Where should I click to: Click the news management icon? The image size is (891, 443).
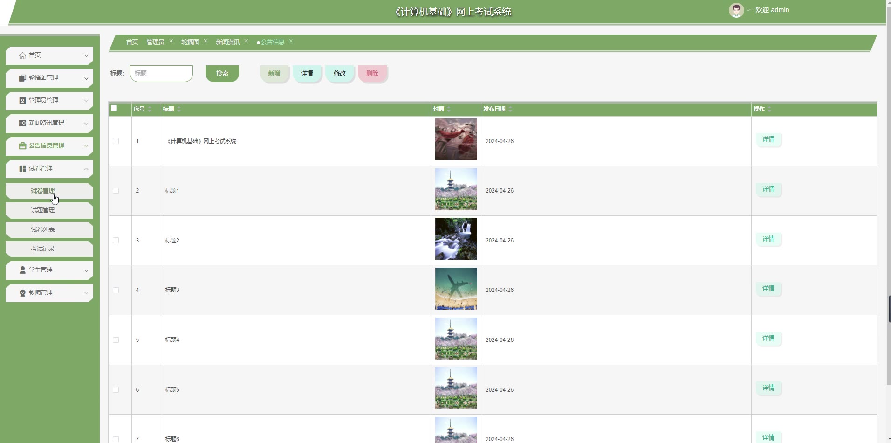[22, 123]
